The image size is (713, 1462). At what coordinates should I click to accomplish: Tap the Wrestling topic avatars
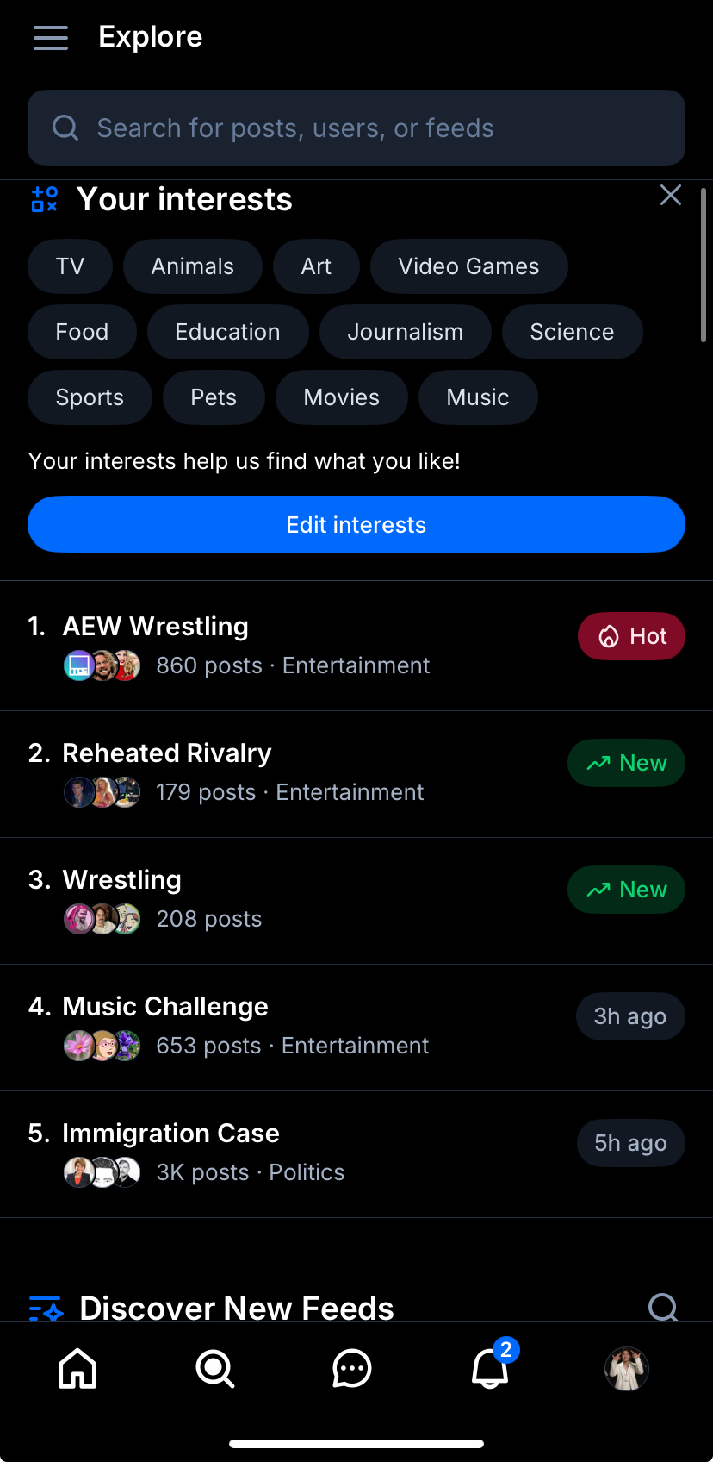coord(102,919)
